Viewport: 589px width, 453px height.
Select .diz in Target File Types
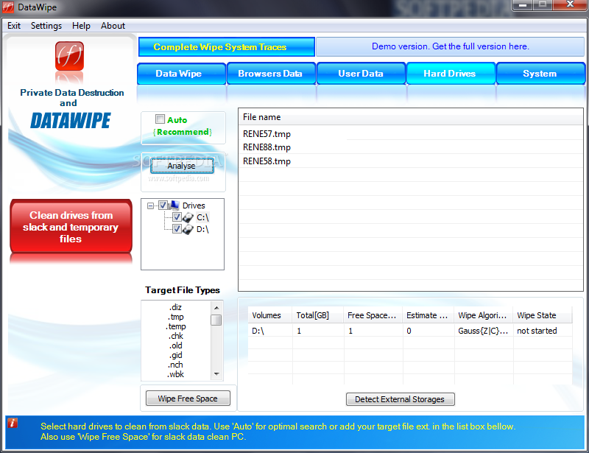[x=176, y=307]
